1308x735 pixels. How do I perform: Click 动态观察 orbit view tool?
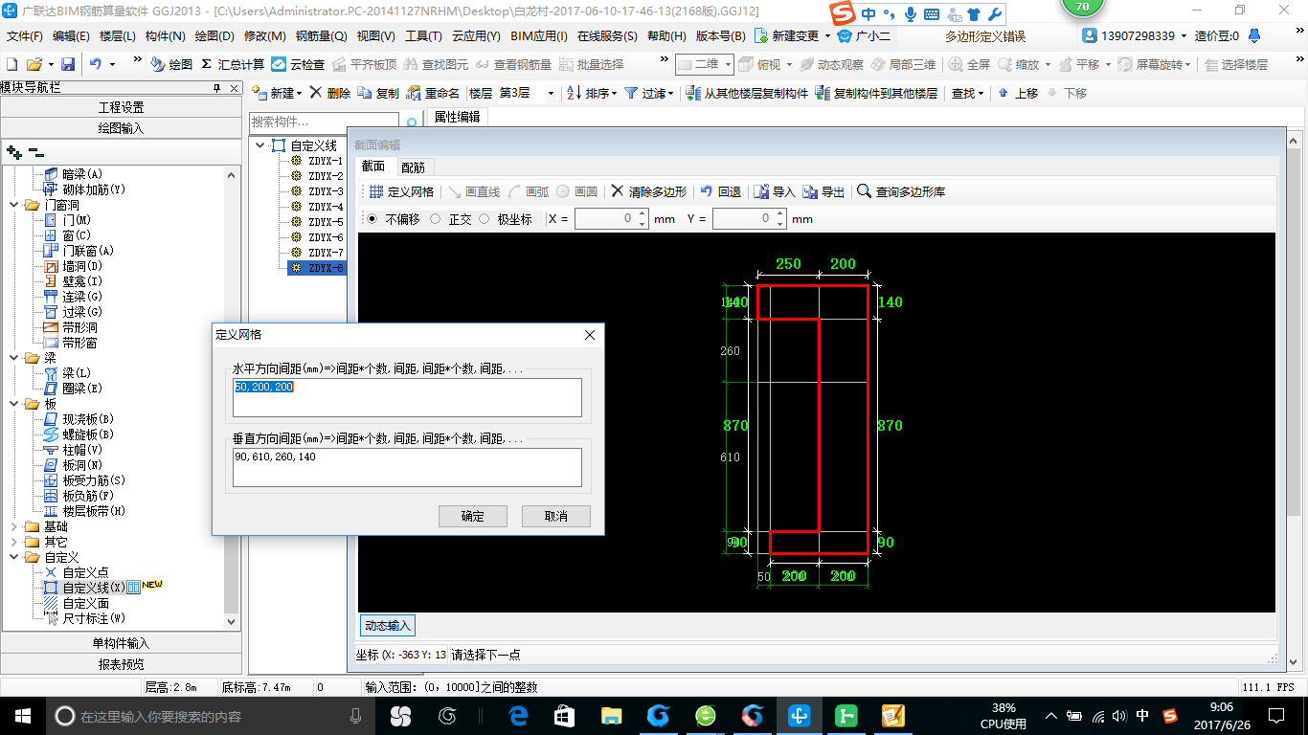[x=832, y=64]
